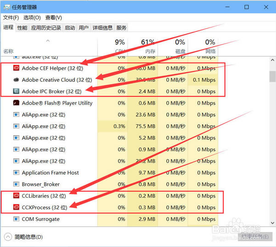Viewport: 276px width, 247px height.
Task: Click the 5.2 MB memory value
Action: point(147,138)
